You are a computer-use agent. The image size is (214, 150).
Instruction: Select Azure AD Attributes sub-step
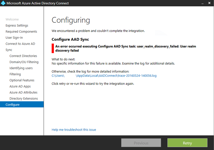point(23,93)
